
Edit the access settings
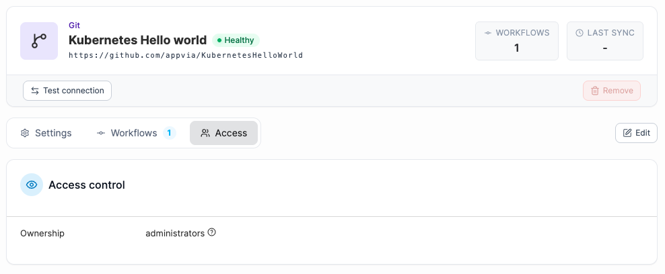click(x=637, y=133)
